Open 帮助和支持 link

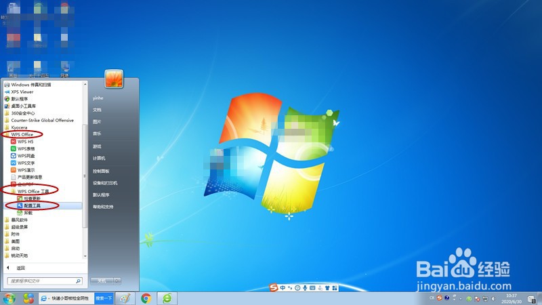[x=103, y=207]
